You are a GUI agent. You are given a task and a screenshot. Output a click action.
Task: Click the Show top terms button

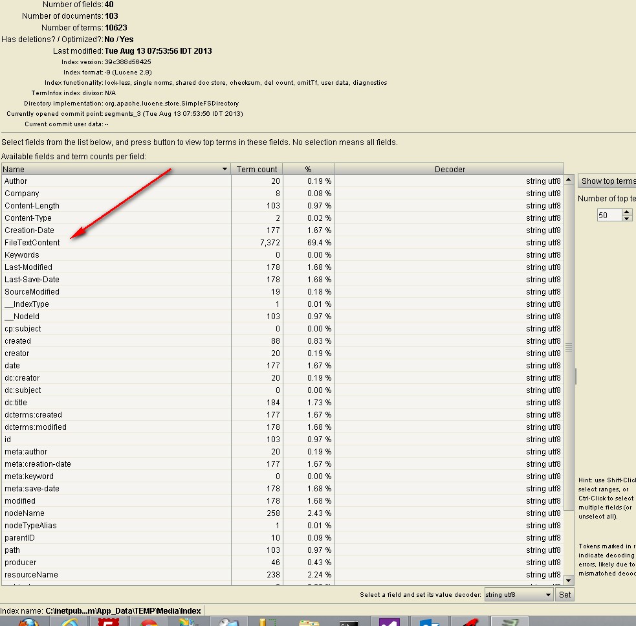(x=607, y=181)
